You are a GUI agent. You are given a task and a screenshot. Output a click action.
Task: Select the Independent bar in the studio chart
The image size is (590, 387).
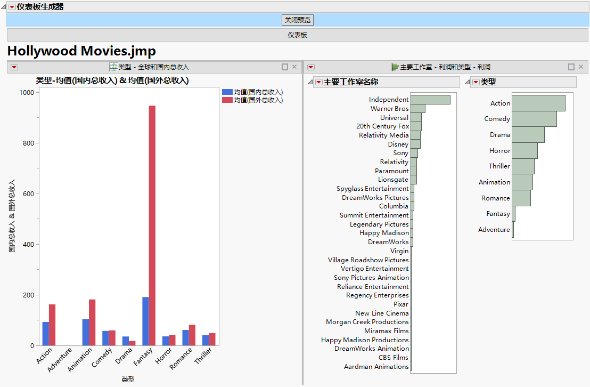[x=431, y=99]
